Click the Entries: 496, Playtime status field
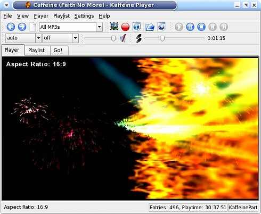The height and width of the screenshot is (214, 261). [x=188, y=208]
